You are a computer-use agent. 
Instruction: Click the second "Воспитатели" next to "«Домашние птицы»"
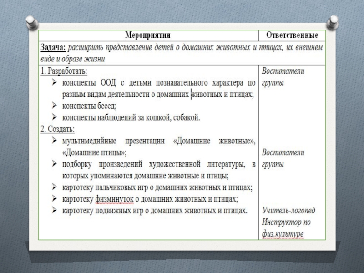pos(283,152)
